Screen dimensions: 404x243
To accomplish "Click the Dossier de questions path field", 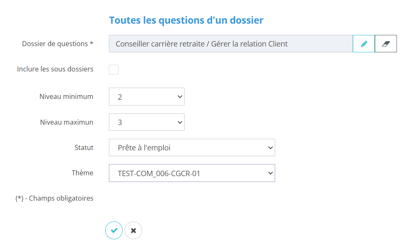I will 231,44.
